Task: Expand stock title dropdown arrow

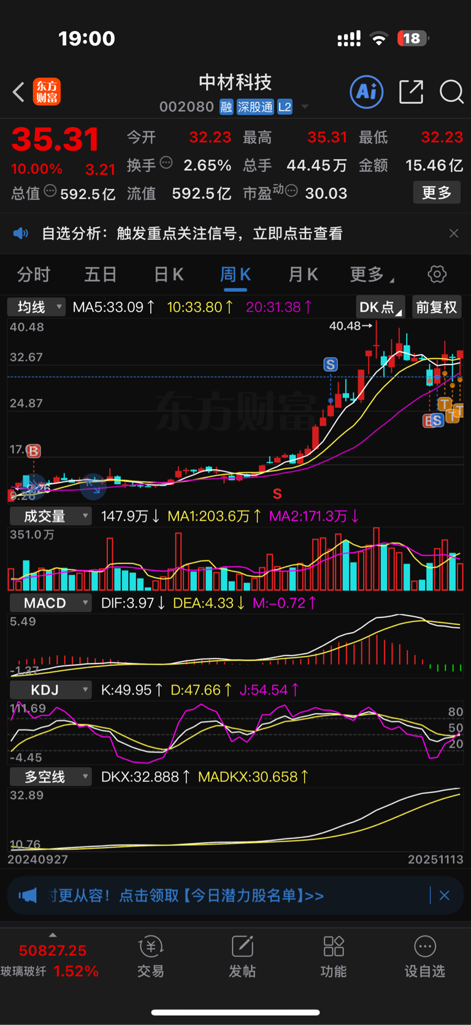Action: coord(305,107)
